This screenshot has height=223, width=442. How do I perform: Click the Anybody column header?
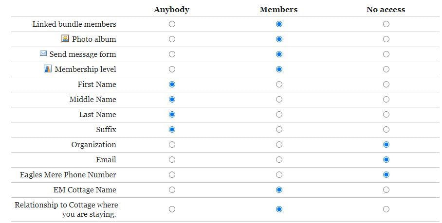(172, 10)
